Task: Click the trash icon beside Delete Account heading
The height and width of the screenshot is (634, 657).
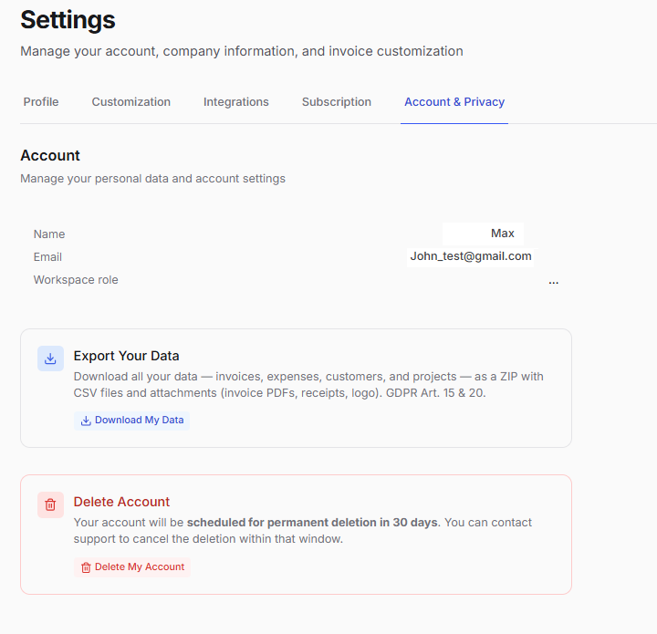Action: (x=51, y=504)
